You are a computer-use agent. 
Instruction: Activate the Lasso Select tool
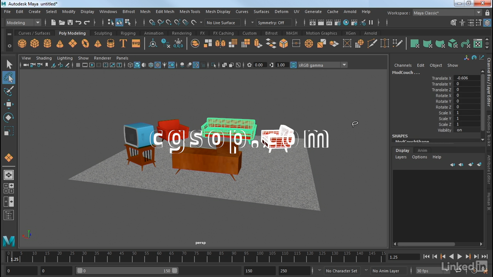coord(9,78)
